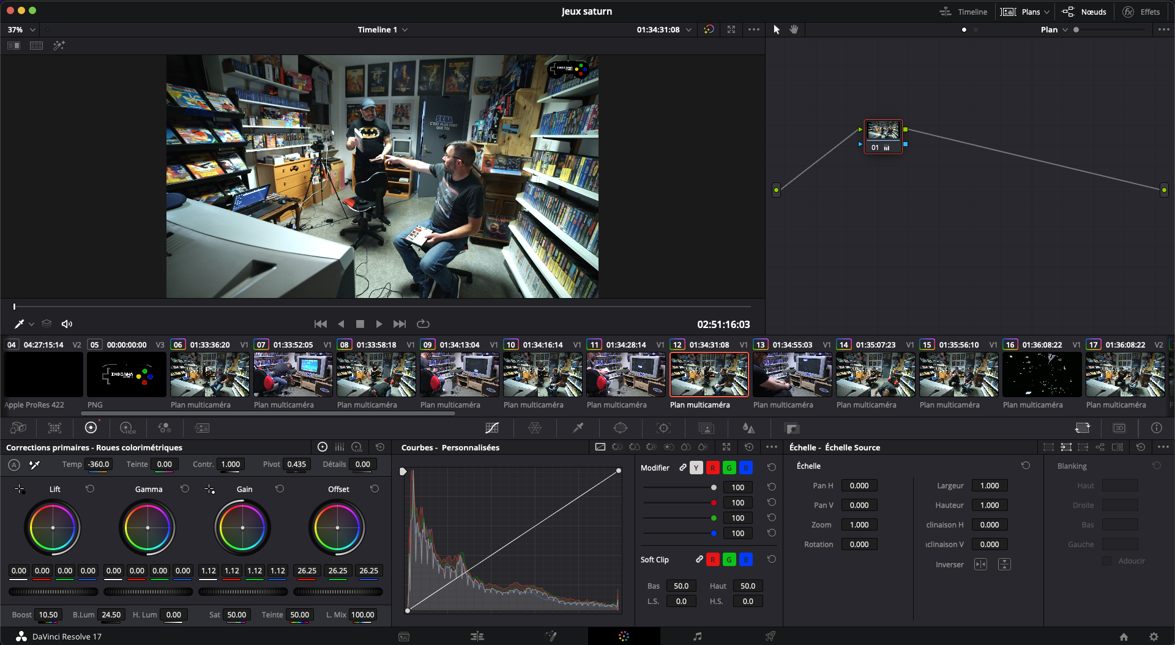Open the Plan node mode dropdown
This screenshot has width=1175, height=645.
pyautogui.click(x=1054, y=29)
